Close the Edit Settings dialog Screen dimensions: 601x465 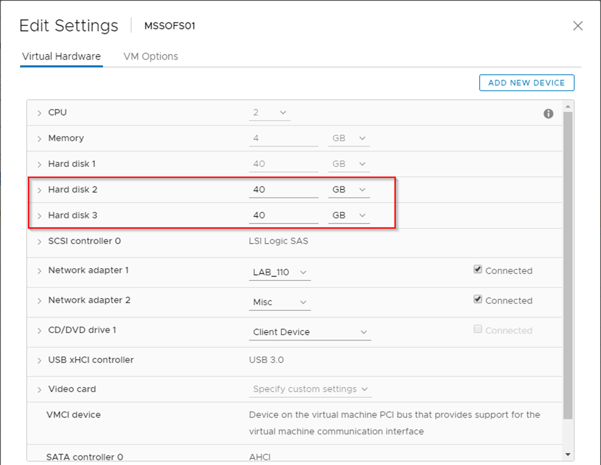578,26
